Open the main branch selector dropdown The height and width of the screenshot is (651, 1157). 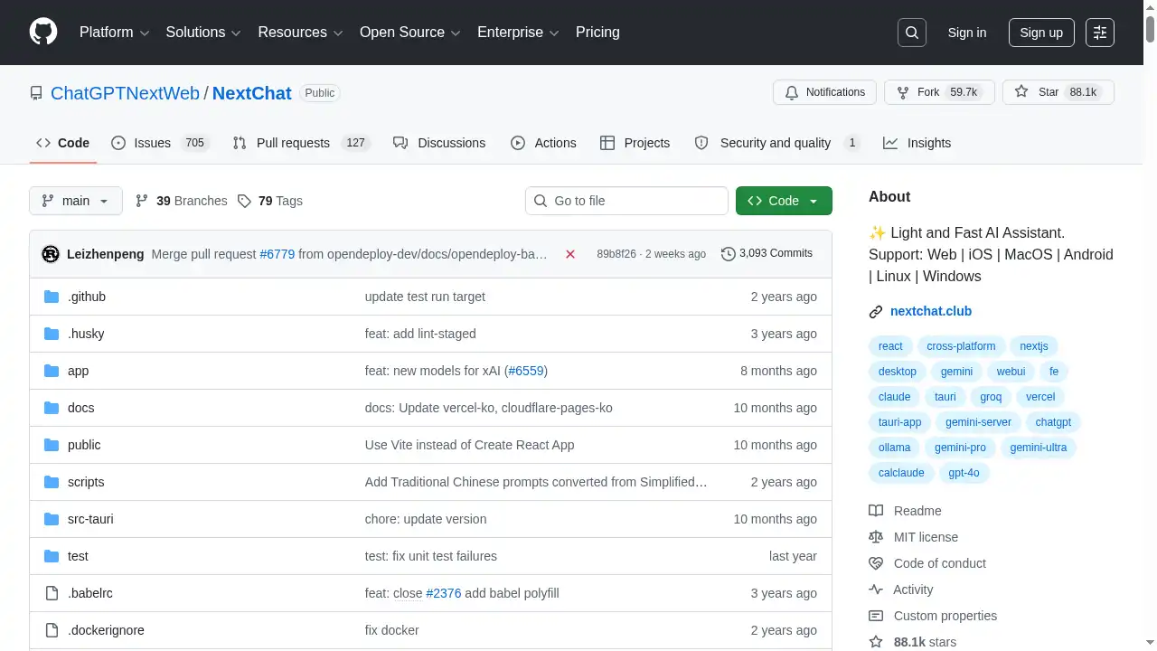[x=76, y=201]
